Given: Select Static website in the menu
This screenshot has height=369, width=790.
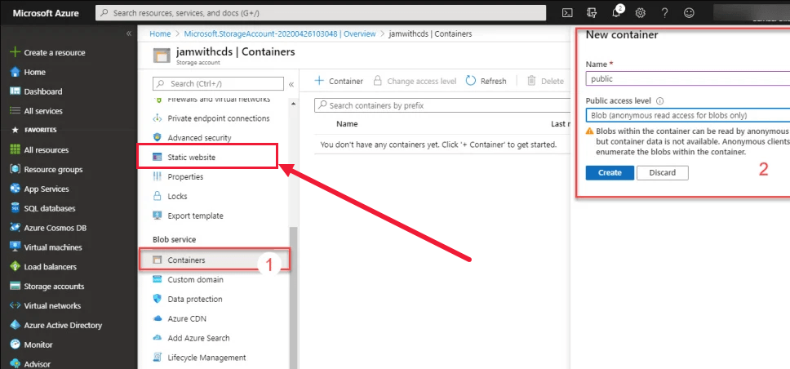Looking at the screenshot, I should (191, 157).
